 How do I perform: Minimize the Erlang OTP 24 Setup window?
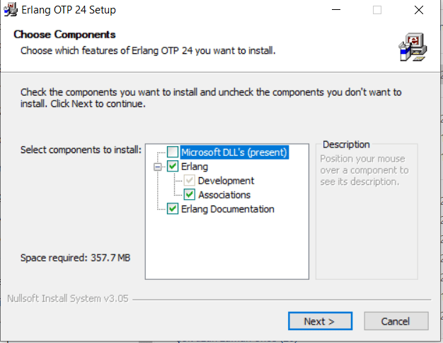click(336, 11)
